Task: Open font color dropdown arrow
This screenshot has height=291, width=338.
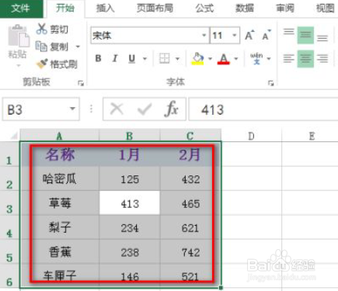Action: (x=236, y=59)
